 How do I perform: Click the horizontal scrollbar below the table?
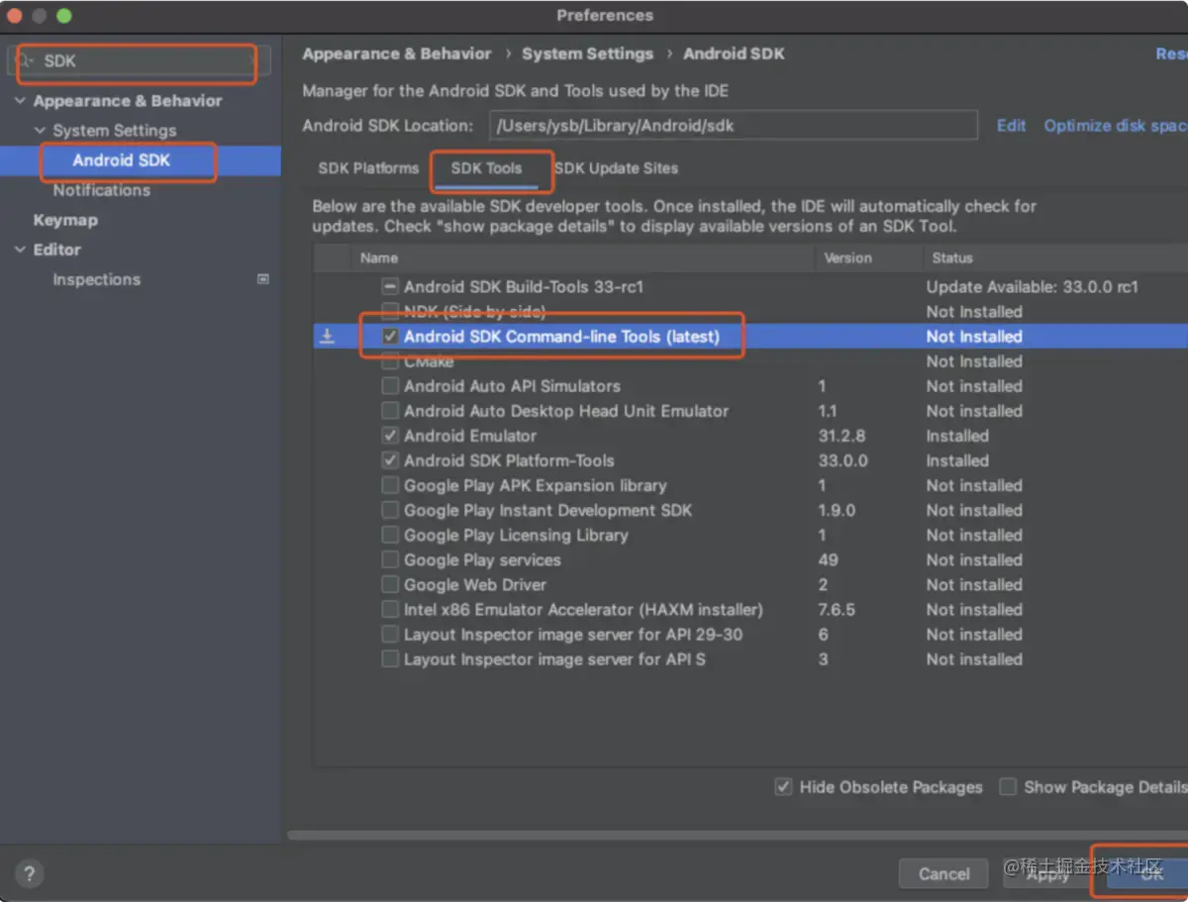(x=738, y=836)
